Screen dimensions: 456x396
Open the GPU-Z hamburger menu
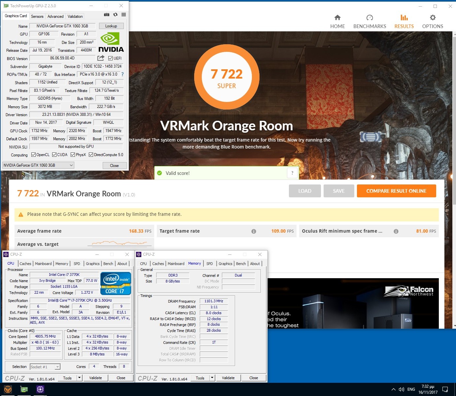coord(123,15)
